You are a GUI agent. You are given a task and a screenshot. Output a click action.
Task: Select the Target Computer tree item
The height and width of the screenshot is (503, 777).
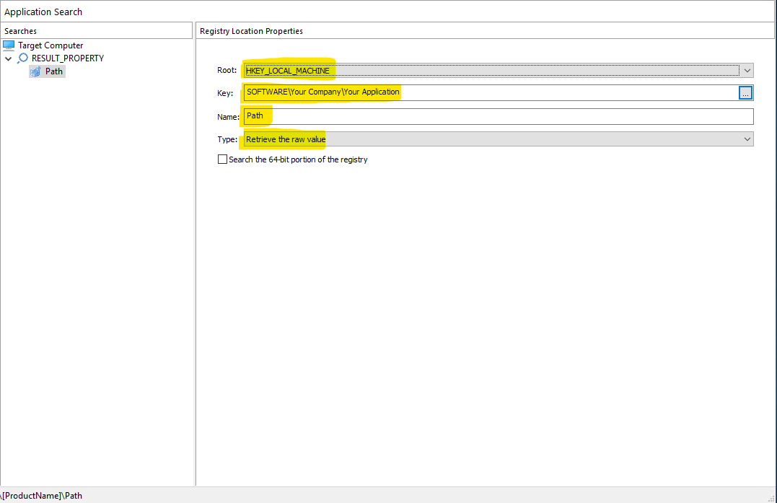click(51, 45)
